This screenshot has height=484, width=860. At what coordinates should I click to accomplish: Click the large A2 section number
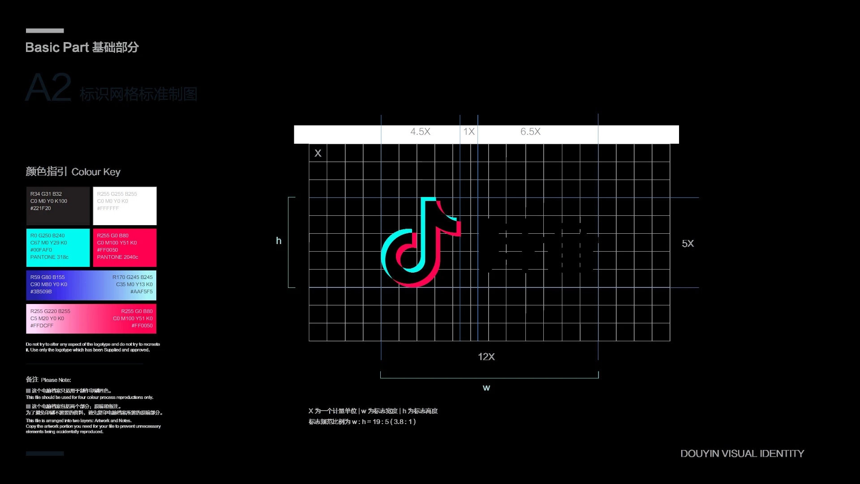48,88
